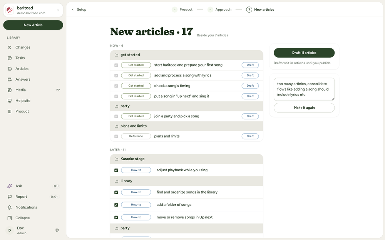Click the Articles folder icon in sidebar
Image resolution: width=385 pixels, height=240 pixels.
(10, 69)
